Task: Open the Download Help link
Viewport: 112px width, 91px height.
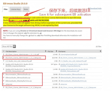Action: pos(96,8)
